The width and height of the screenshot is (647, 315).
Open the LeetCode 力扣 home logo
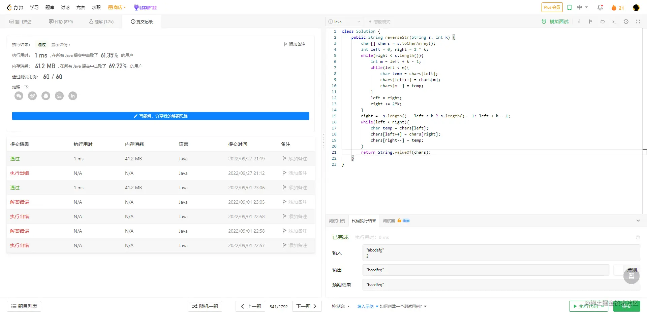pos(15,7)
